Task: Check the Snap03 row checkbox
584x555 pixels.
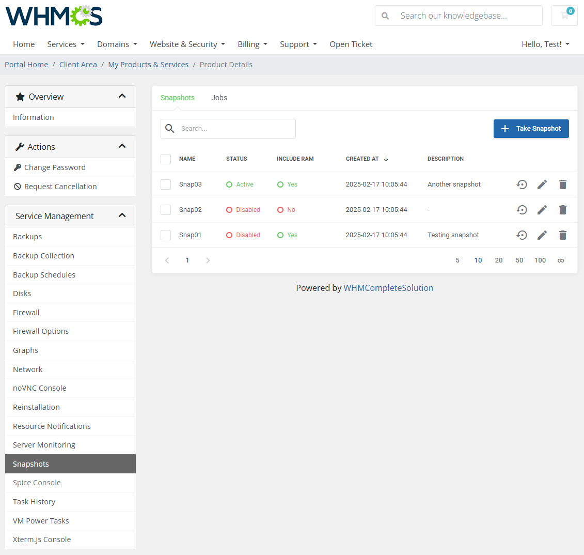Action: (166, 184)
